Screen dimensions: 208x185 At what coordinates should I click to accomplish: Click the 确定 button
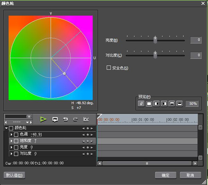166,175
